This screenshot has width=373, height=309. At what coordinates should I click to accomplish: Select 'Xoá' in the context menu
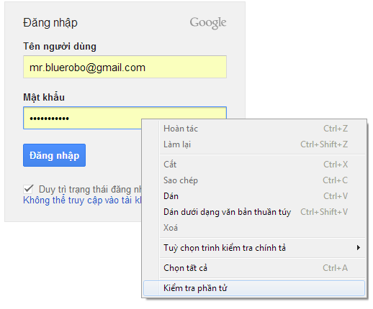point(254,228)
